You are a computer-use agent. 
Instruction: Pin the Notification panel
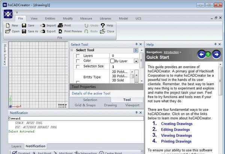tap(136, 112)
